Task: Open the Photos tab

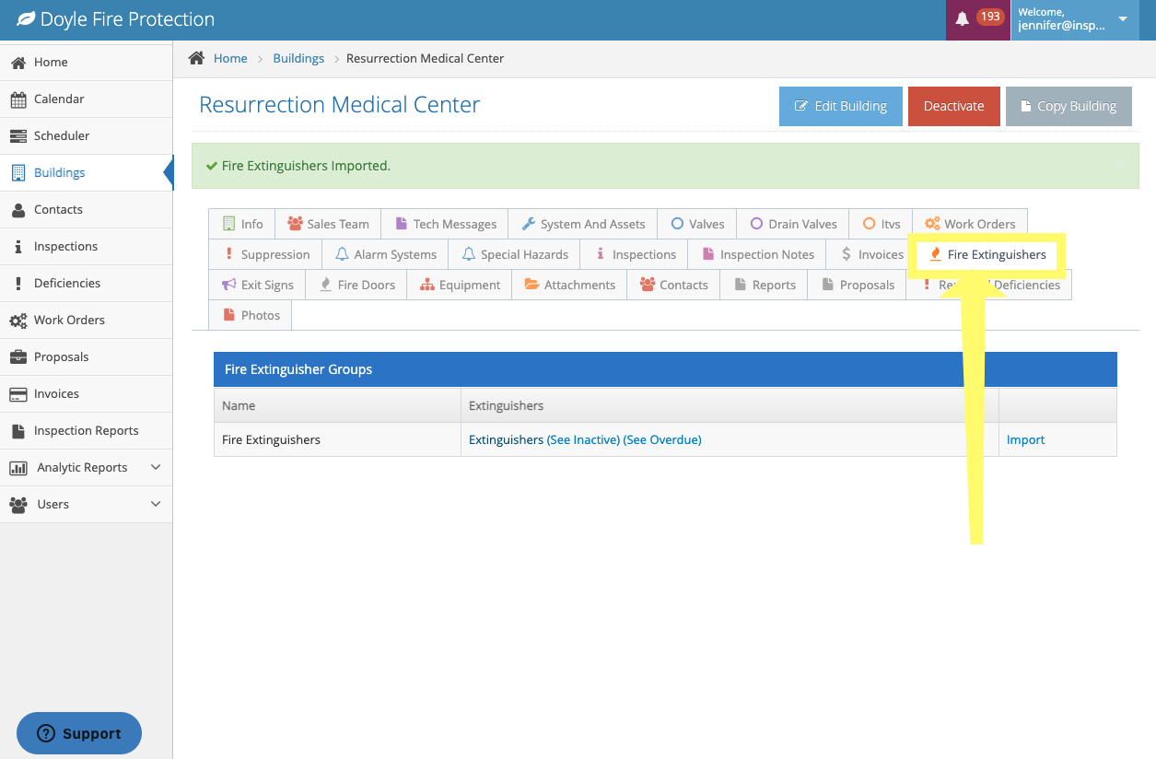Action: 251,315
